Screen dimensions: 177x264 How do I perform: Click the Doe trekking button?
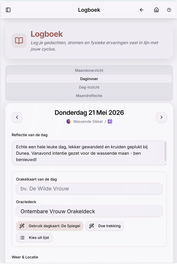coord(105,226)
